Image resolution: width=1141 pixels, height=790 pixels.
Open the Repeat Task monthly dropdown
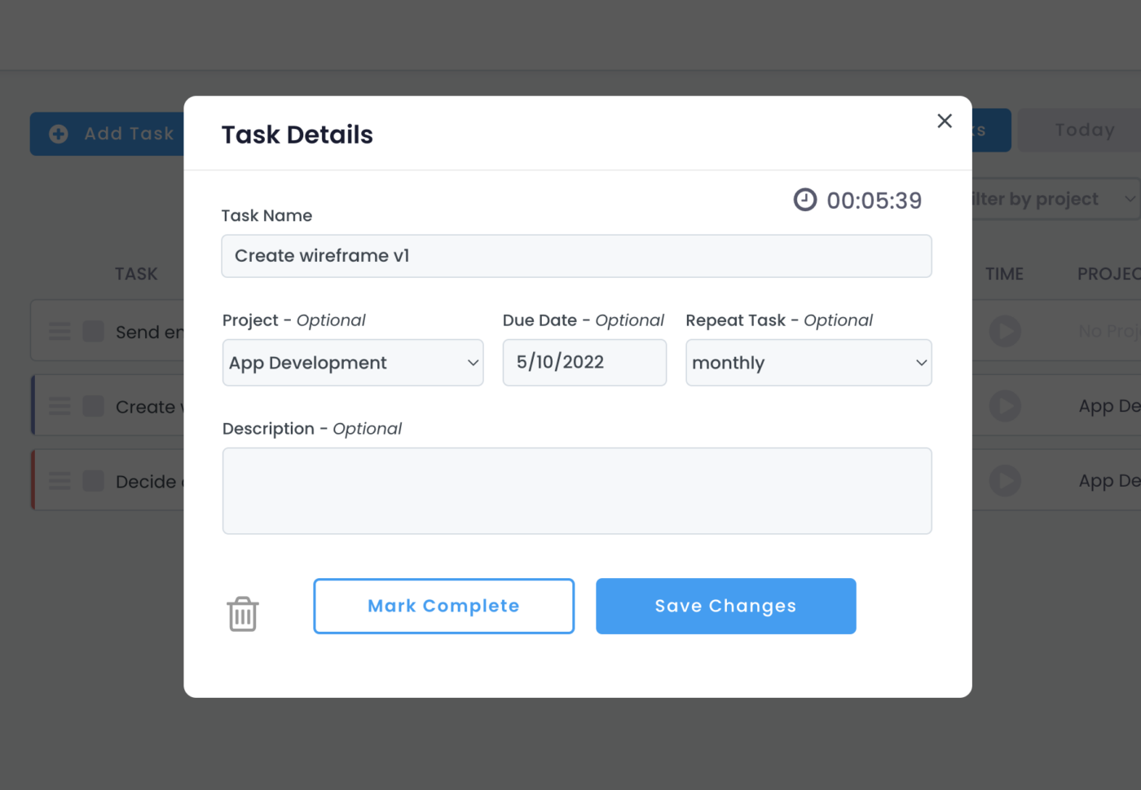[x=808, y=363]
